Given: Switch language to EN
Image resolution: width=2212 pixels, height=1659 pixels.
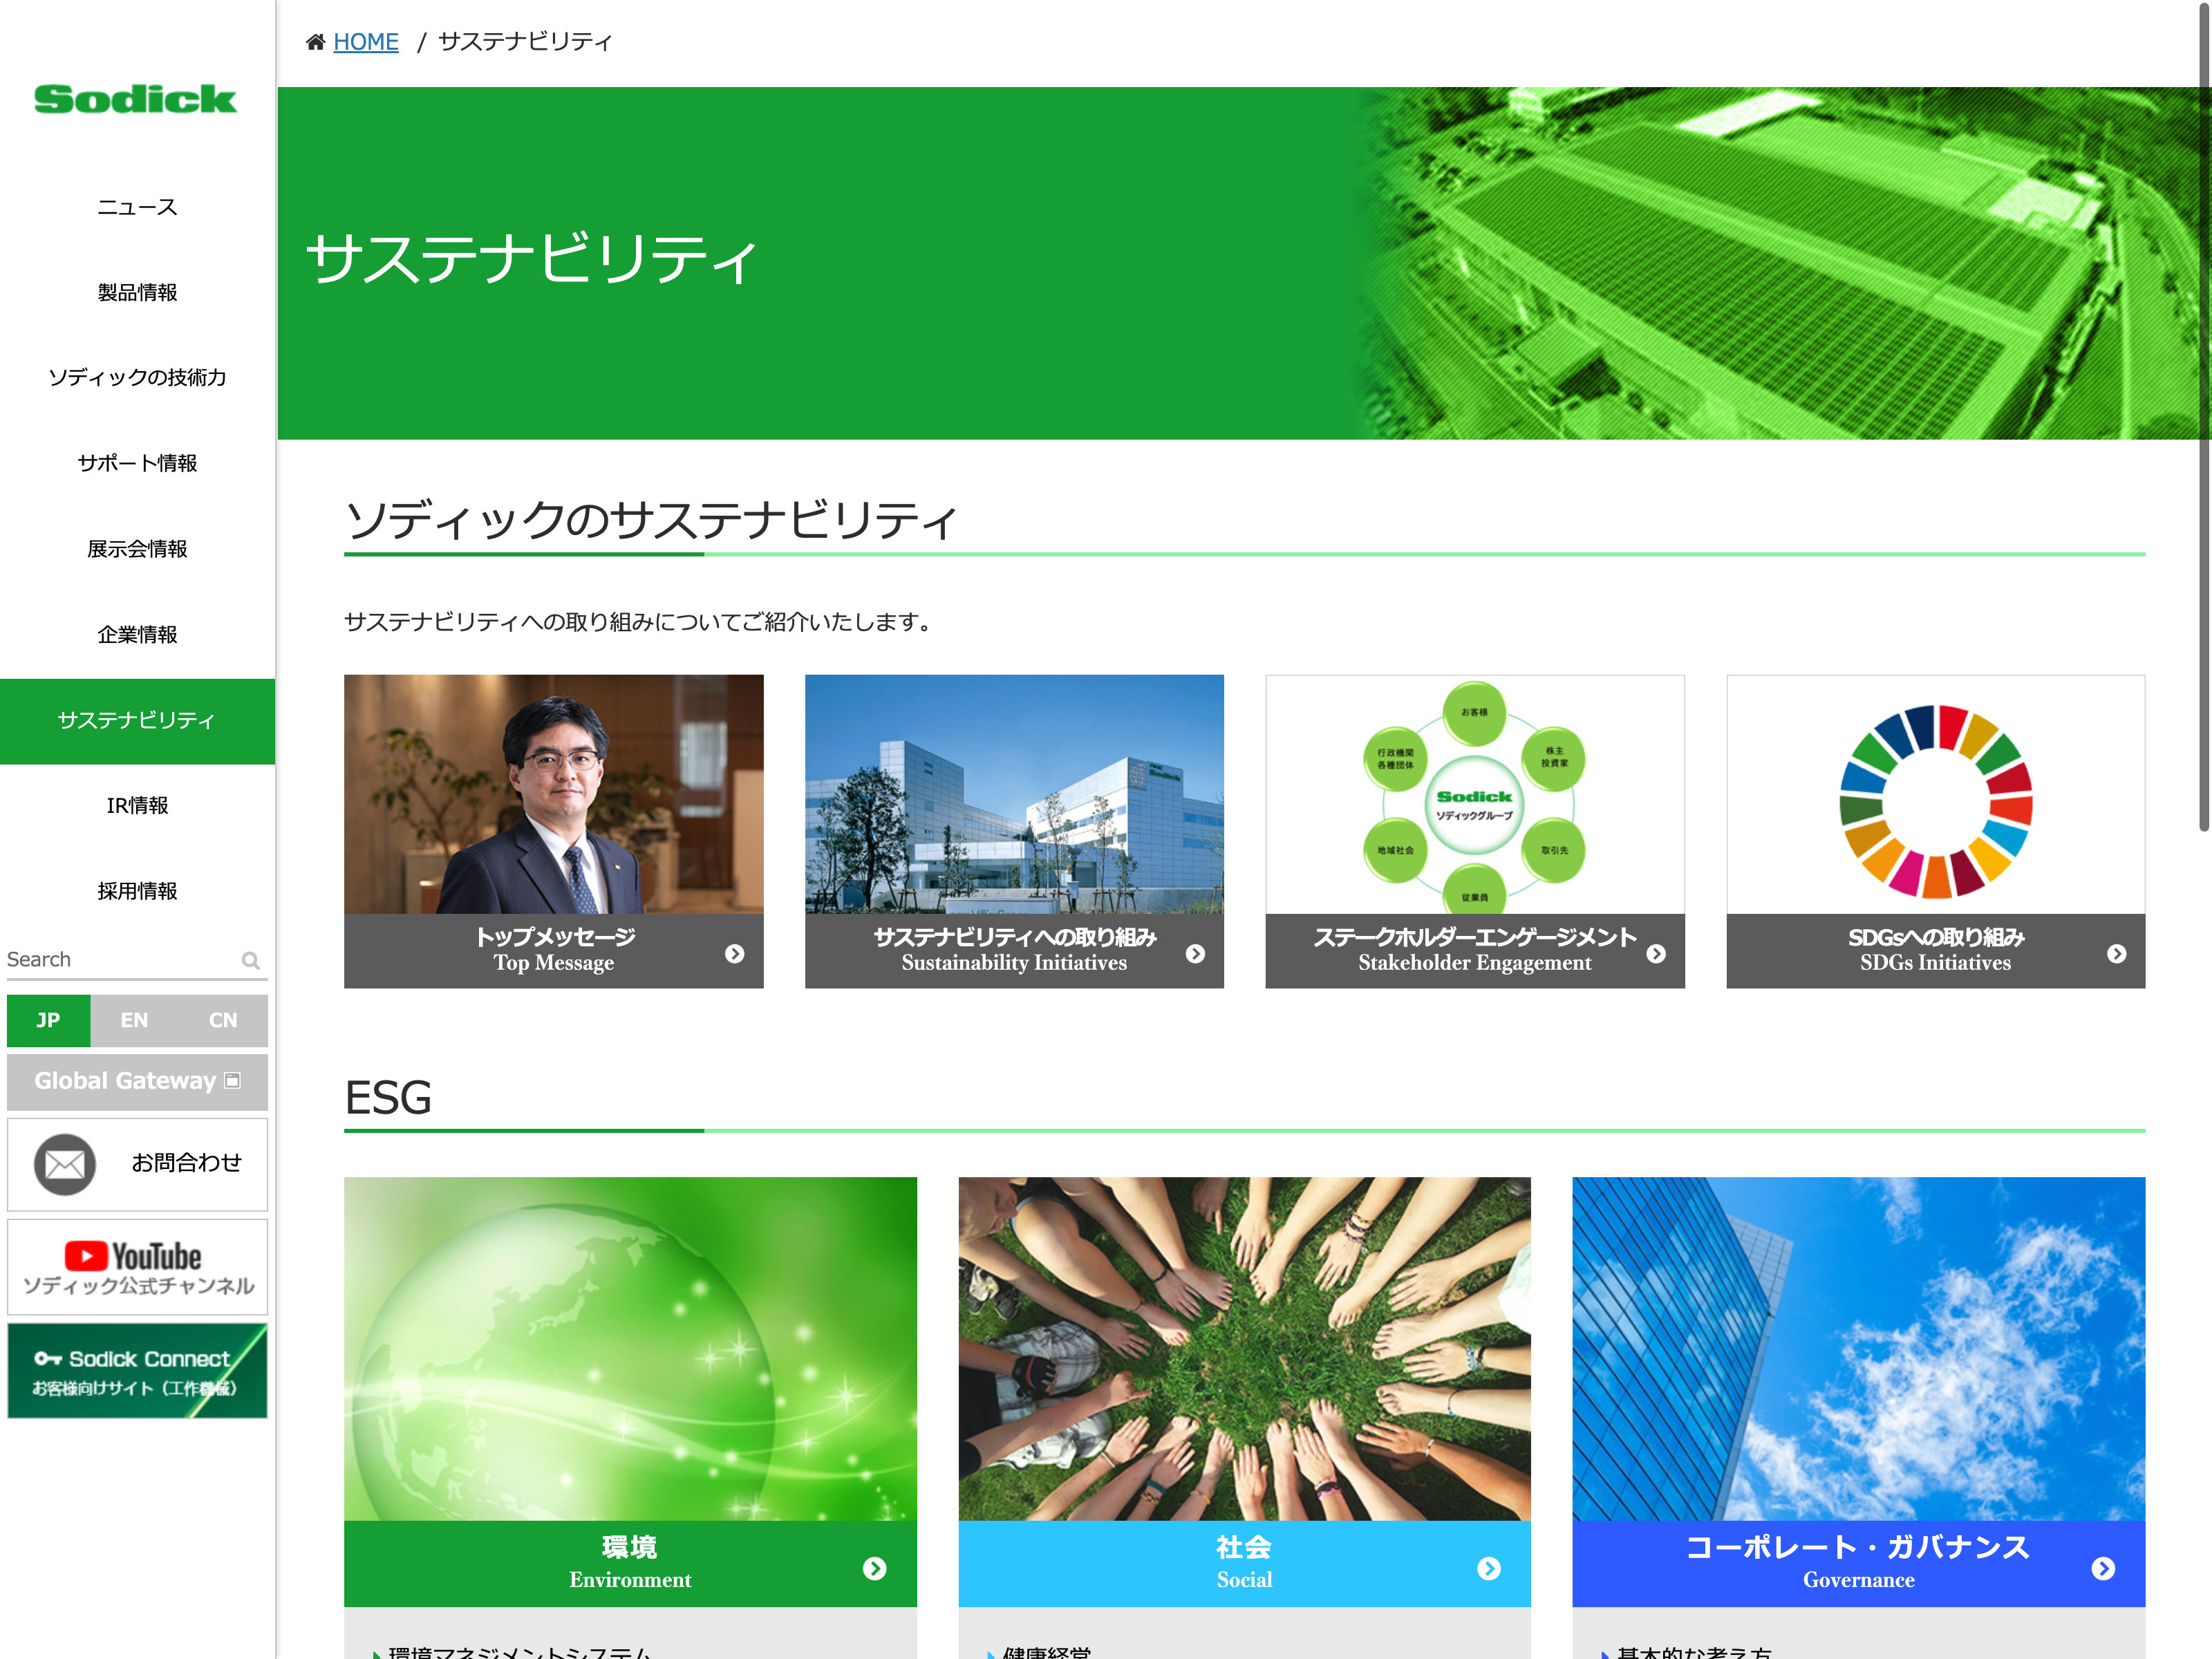Looking at the screenshot, I should pyautogui.click(x=134, y=1020).
